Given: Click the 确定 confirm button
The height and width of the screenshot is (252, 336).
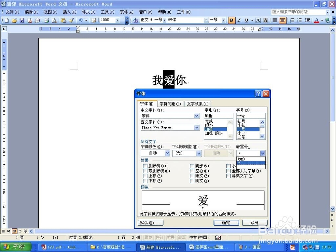Looking at the screenshot, I should coord(226,222).
